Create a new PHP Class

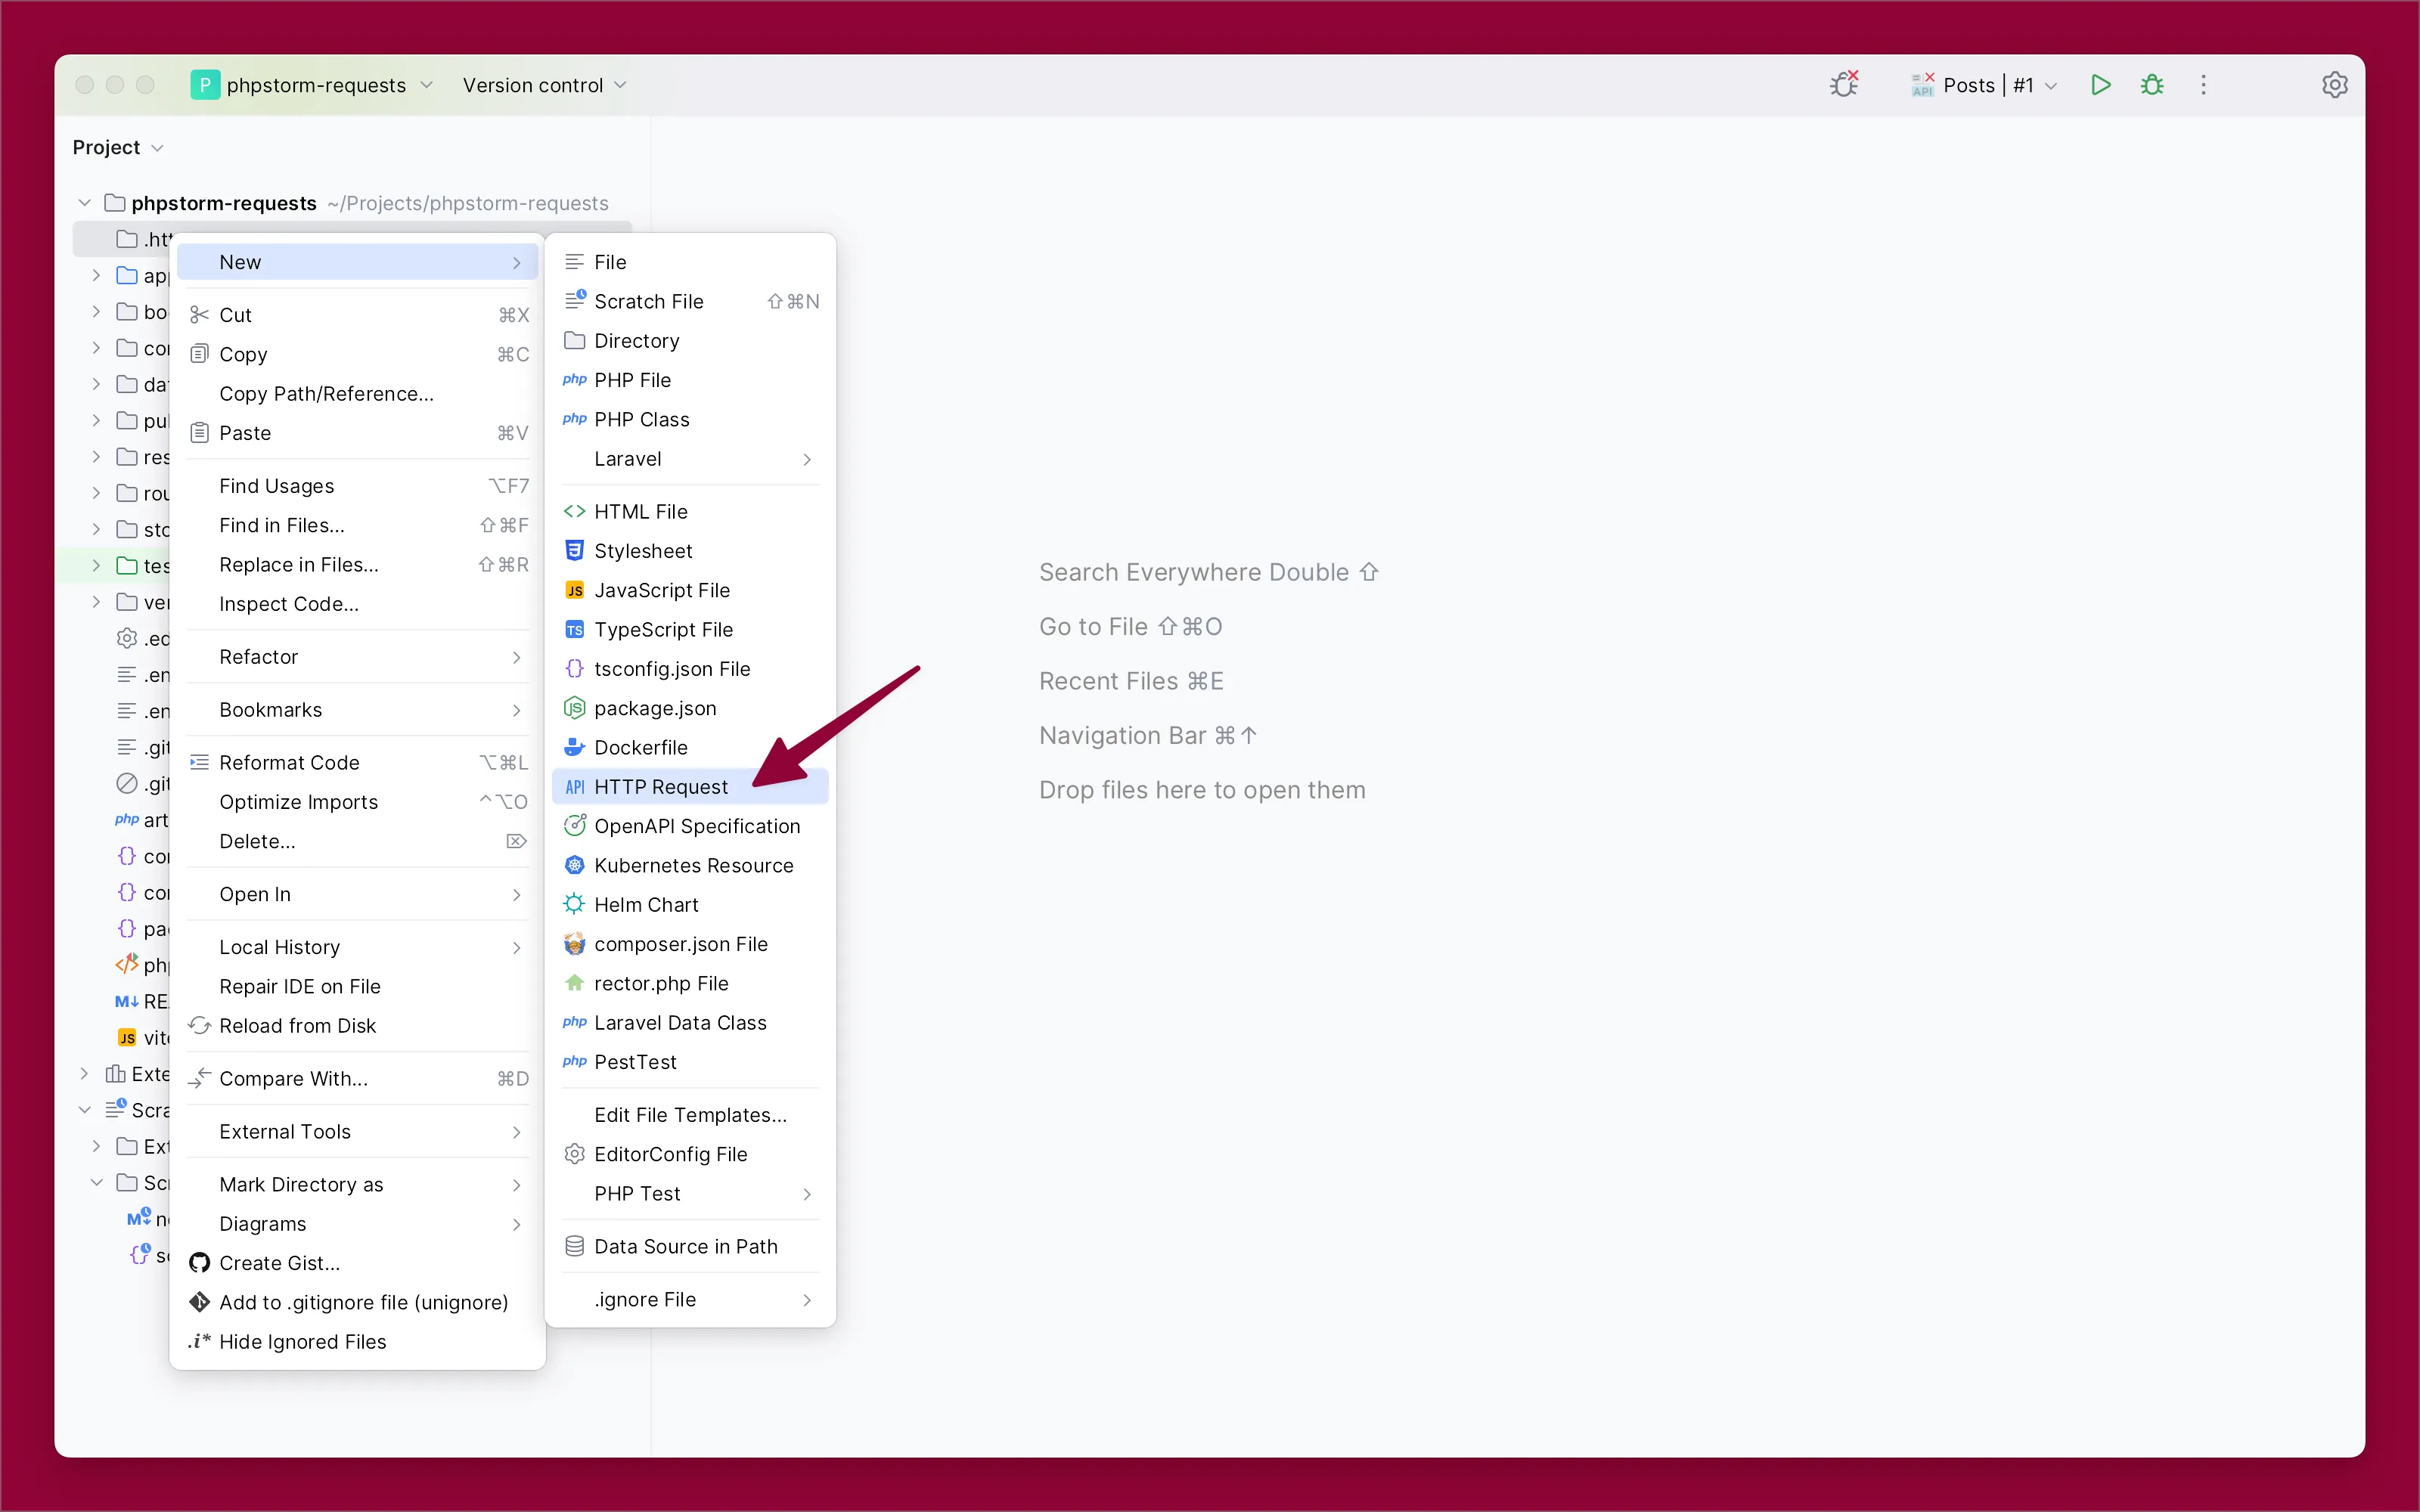point(690,419)
